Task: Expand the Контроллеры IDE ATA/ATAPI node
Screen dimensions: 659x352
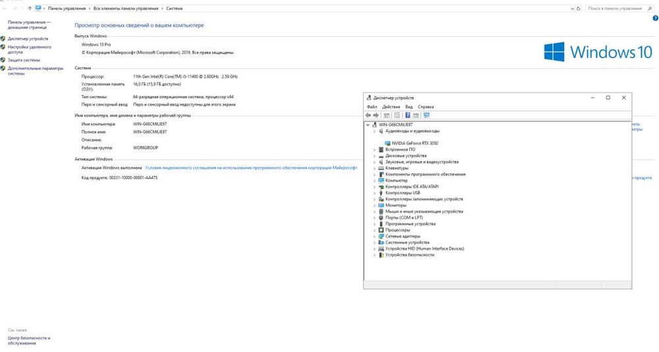Action: pyautogui.click(x=374, y=187)
